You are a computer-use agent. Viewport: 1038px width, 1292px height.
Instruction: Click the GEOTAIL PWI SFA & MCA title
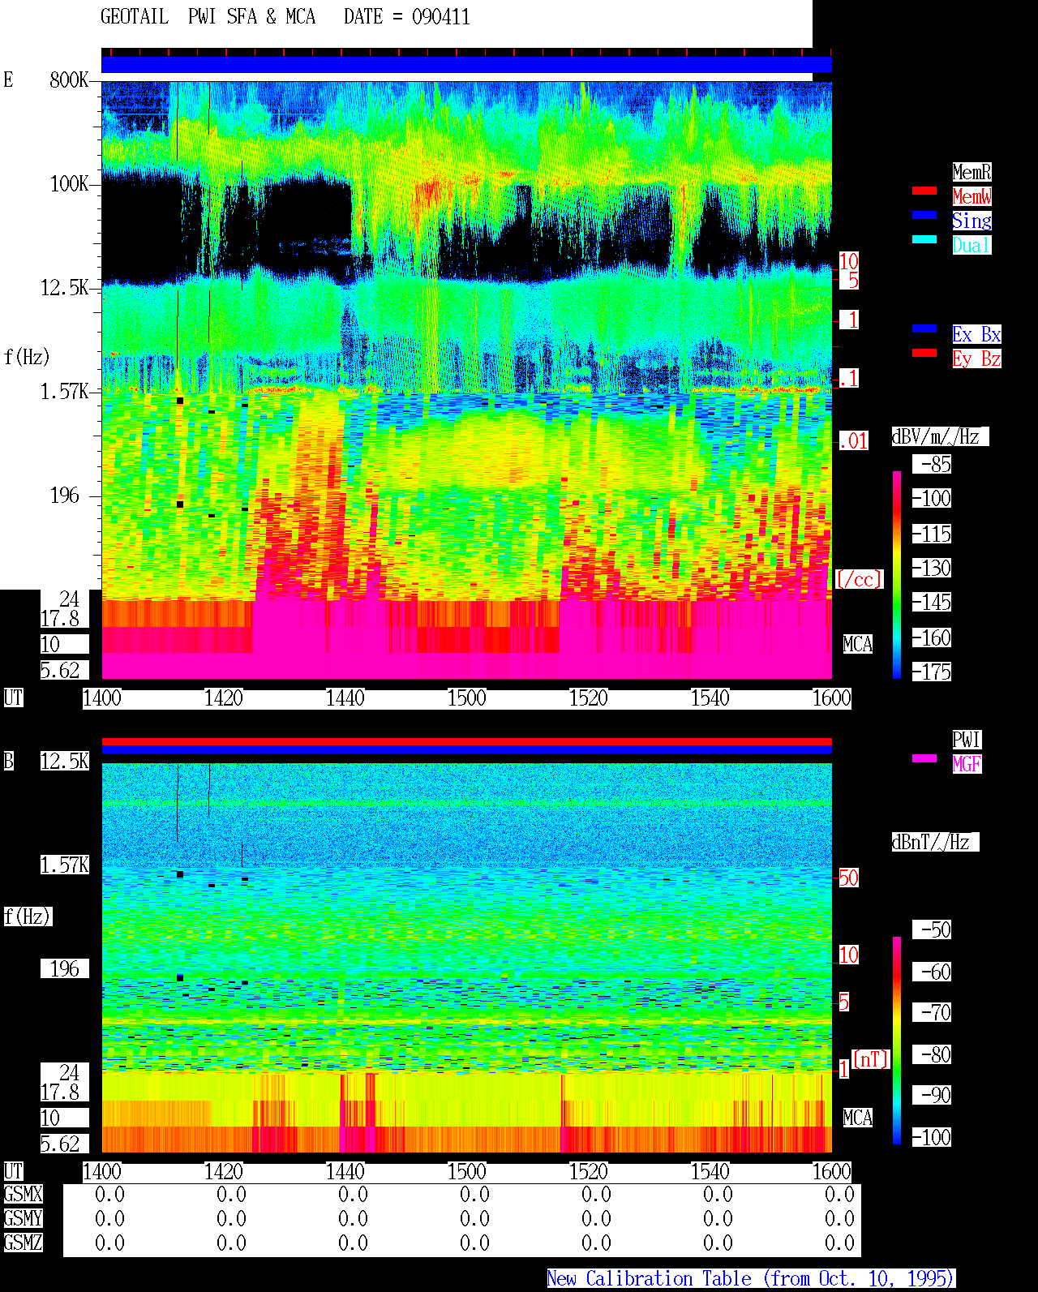tap(208, 17)
